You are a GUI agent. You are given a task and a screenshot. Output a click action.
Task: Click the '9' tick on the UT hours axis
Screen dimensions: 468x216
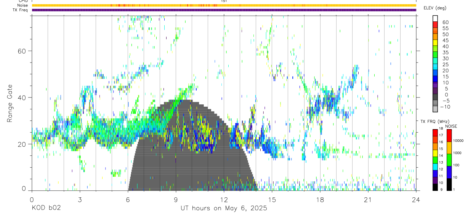pyautogui.click(x=176, y=199)
